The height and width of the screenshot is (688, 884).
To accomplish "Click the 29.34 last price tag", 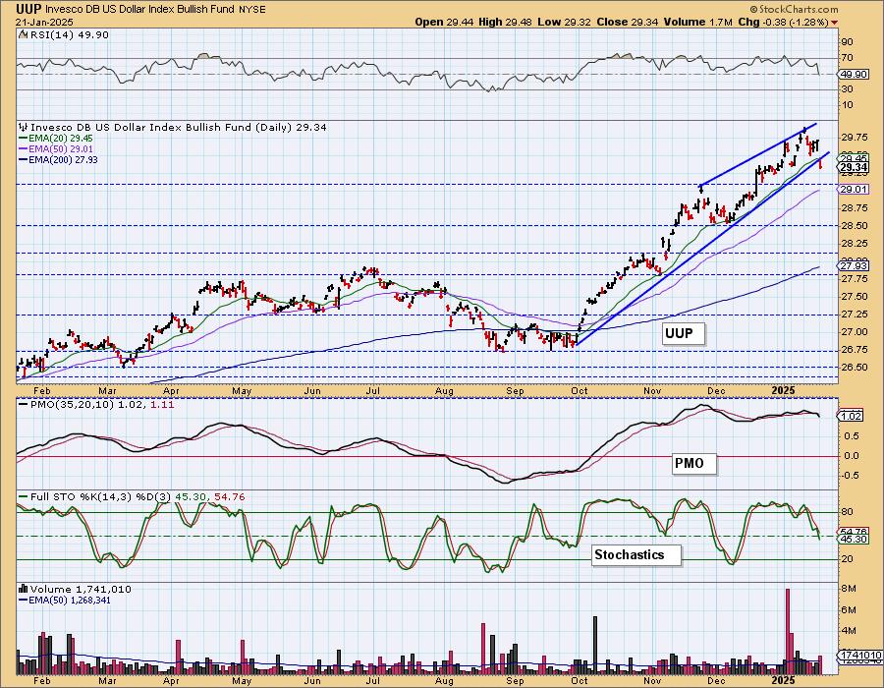I will (854, 167).
